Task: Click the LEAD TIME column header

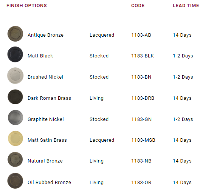Action: [x=186, y=6]
